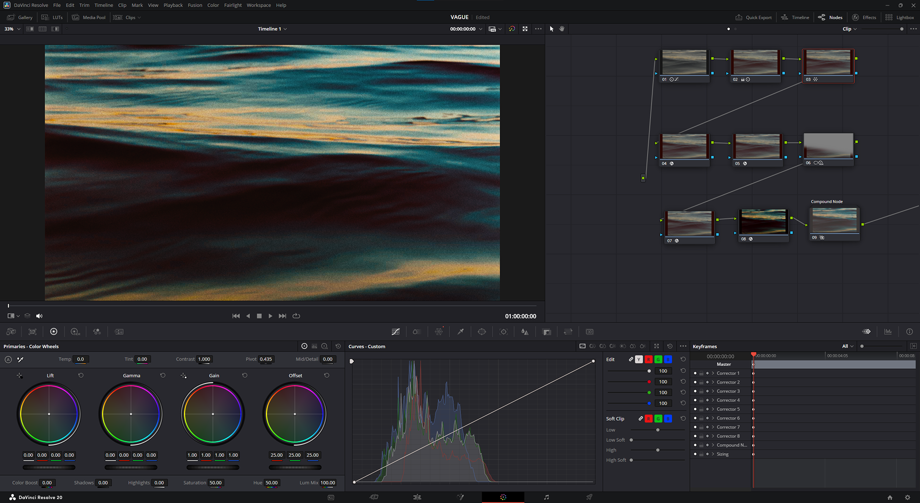The width and height of the screenshot is (920, 503).
Task: Open the RGB Mixer palette
Action: click(x=97, y=332)
